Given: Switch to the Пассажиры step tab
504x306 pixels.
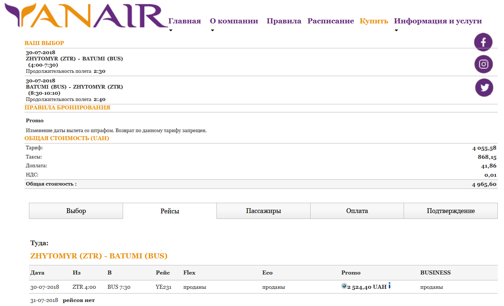Looking at the screenshot, I should 263,211.
